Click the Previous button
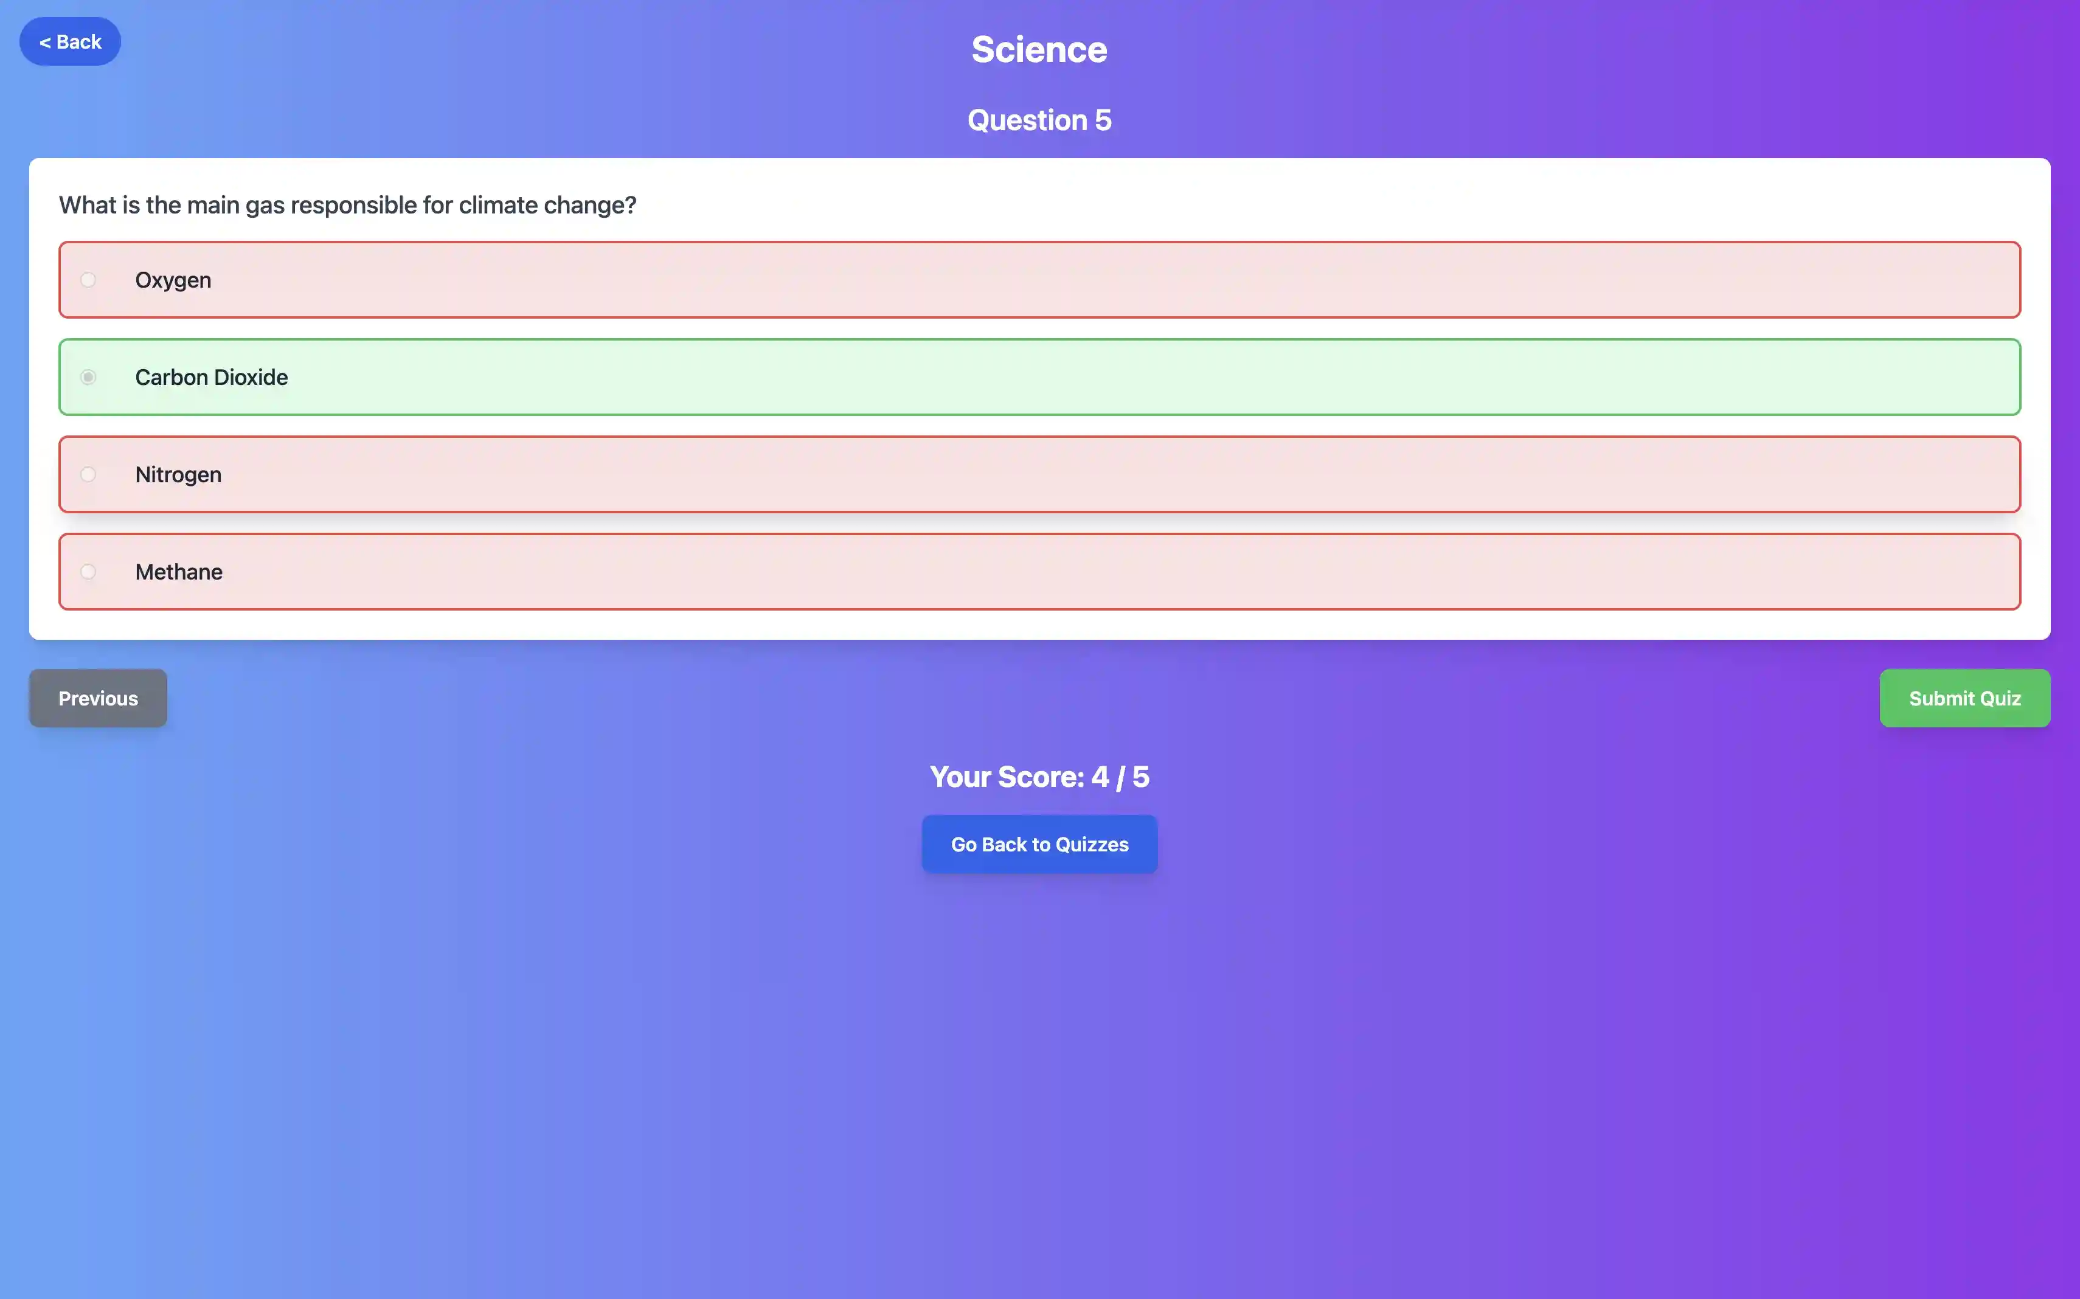The height and width of the screenshot is (1299, 2080). 97,698
